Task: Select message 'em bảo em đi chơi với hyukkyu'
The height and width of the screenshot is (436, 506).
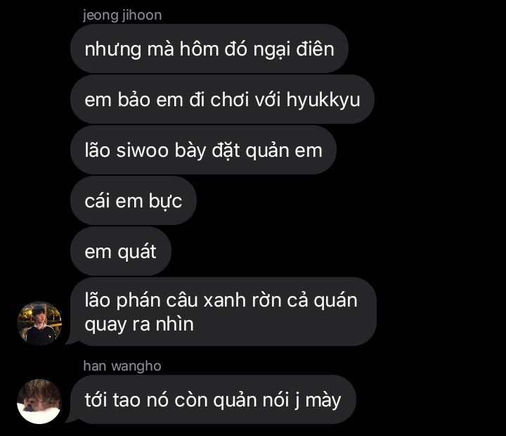Action: click(x=222, y=99)
